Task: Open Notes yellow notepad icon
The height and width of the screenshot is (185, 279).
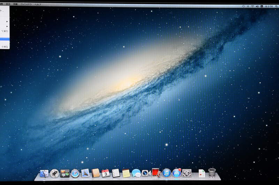Action: tap(126, 173)
